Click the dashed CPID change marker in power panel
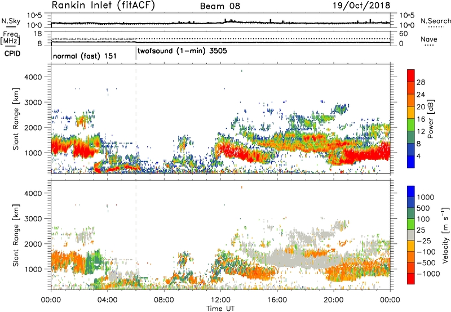Screen dimensions: 451x312 [x=136, y=118]
